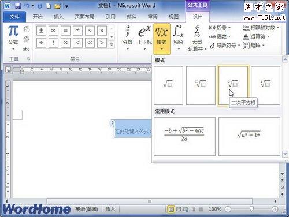This screenshot has width=289, height=217.
Task: Click the highlighted 根式 radical button
Action: pyautogui.click(x=162, y=39)
